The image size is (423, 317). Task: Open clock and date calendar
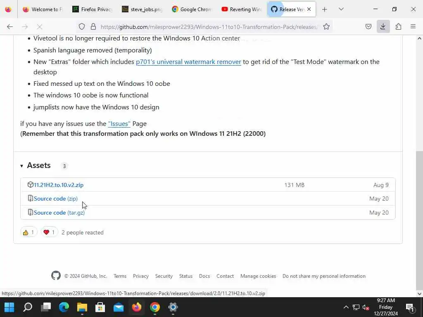tap(386, 307)
